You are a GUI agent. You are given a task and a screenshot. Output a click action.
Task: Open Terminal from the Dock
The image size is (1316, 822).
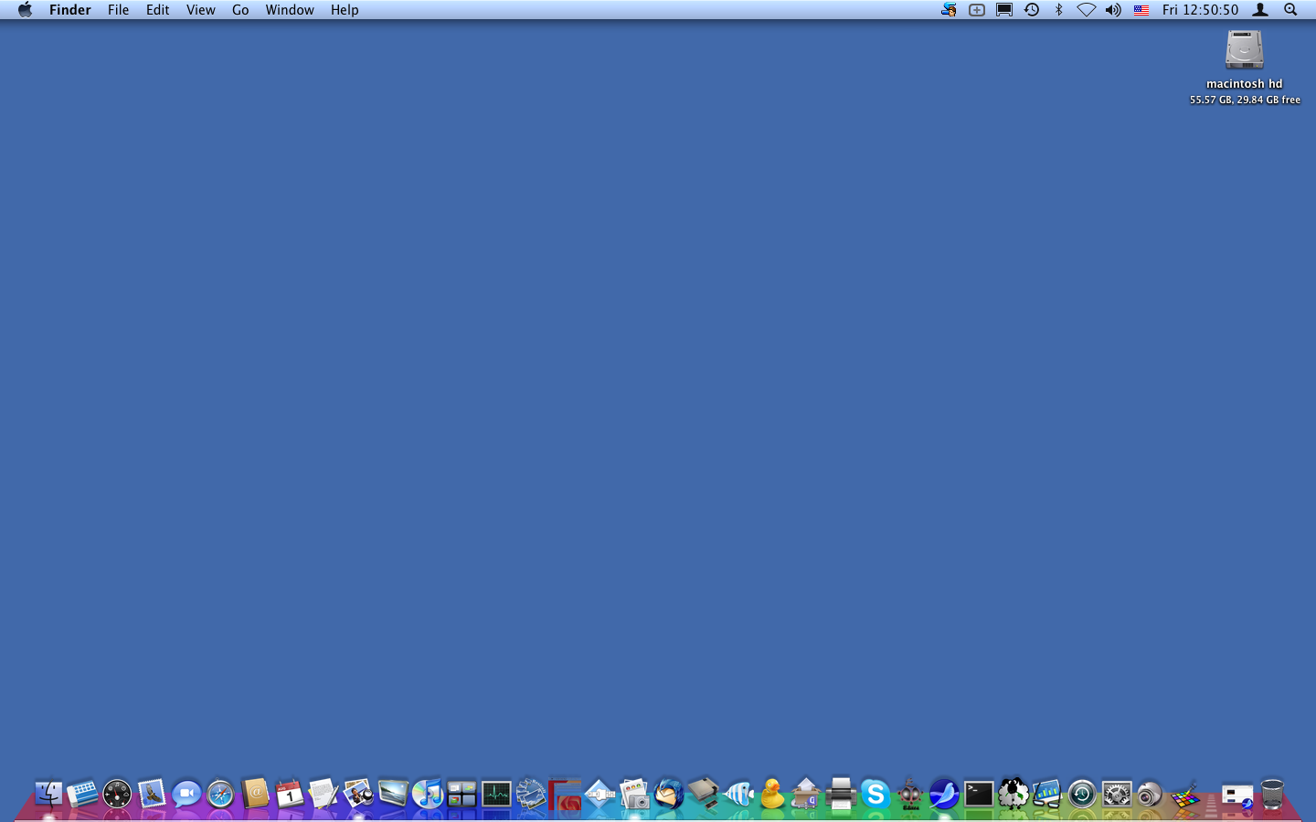(x=978, y=796)
